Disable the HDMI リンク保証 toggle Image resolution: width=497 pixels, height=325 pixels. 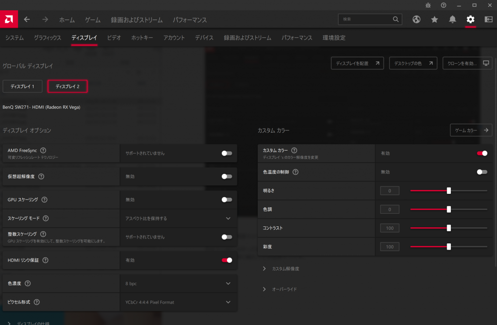pos(227,260)
